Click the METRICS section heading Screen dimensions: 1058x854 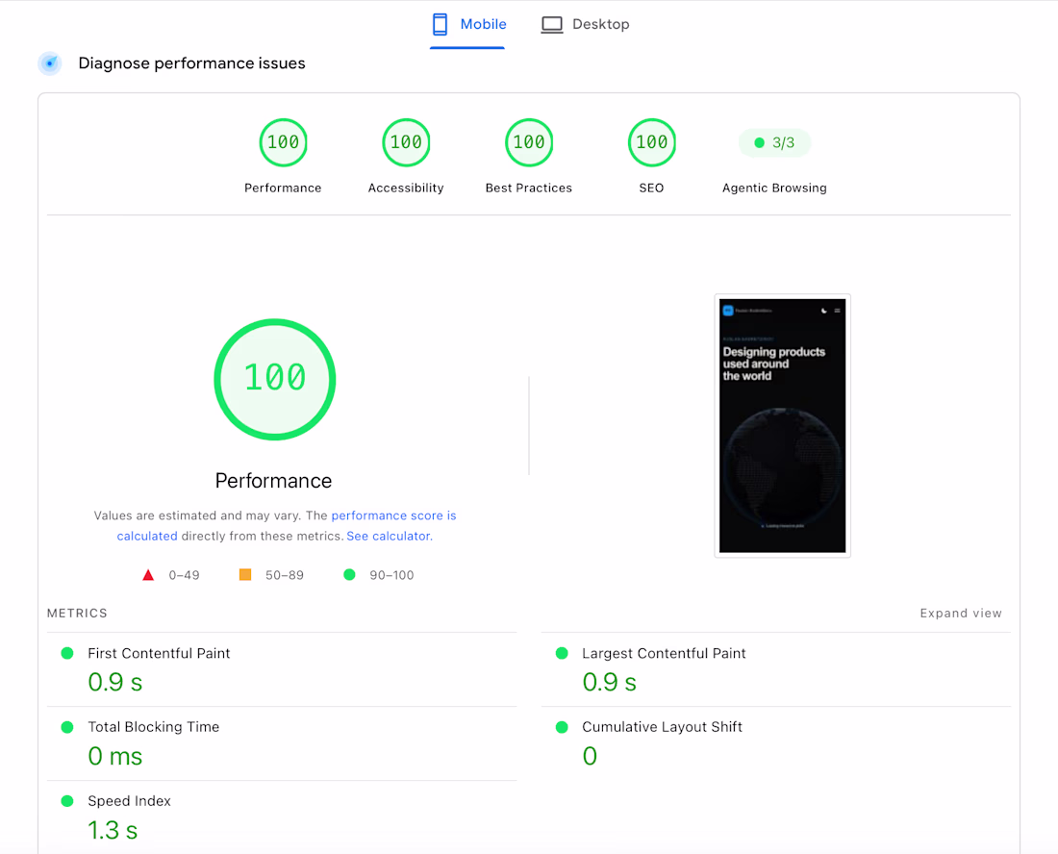point(77,614)
